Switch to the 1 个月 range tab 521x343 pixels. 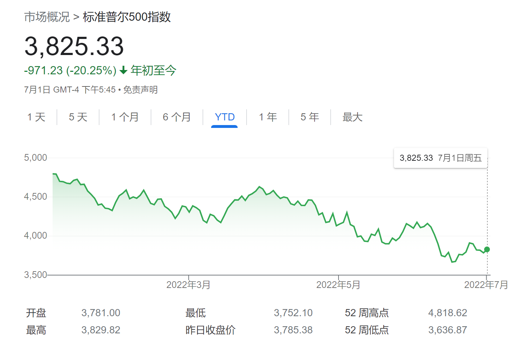point(125,117)
